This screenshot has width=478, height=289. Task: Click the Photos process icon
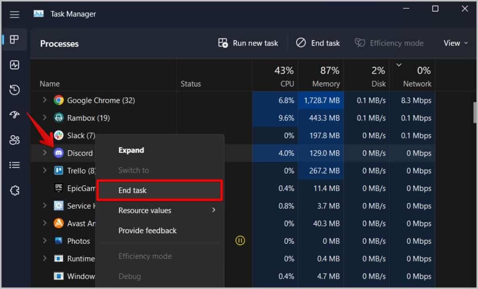tap(58, 241)
